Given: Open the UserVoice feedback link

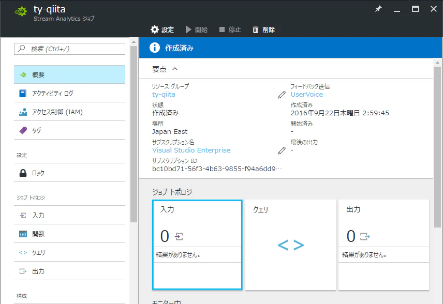Looking at the screenshot, I should [306, 94].
